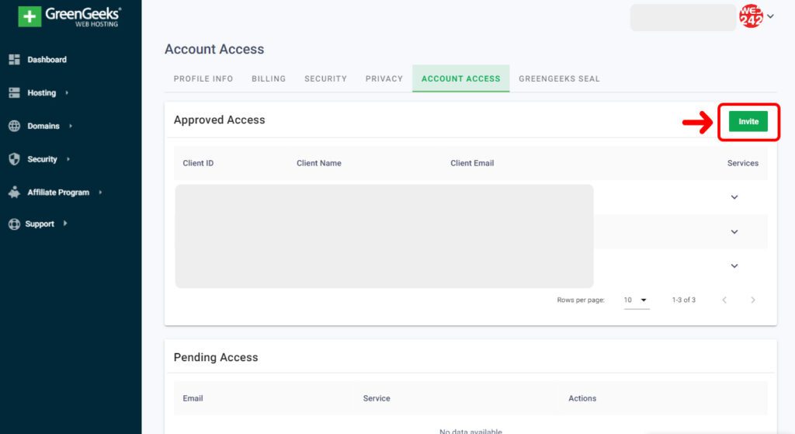Select the Hosting server icon
The image size is (795, 434).
tap(14, 93)
